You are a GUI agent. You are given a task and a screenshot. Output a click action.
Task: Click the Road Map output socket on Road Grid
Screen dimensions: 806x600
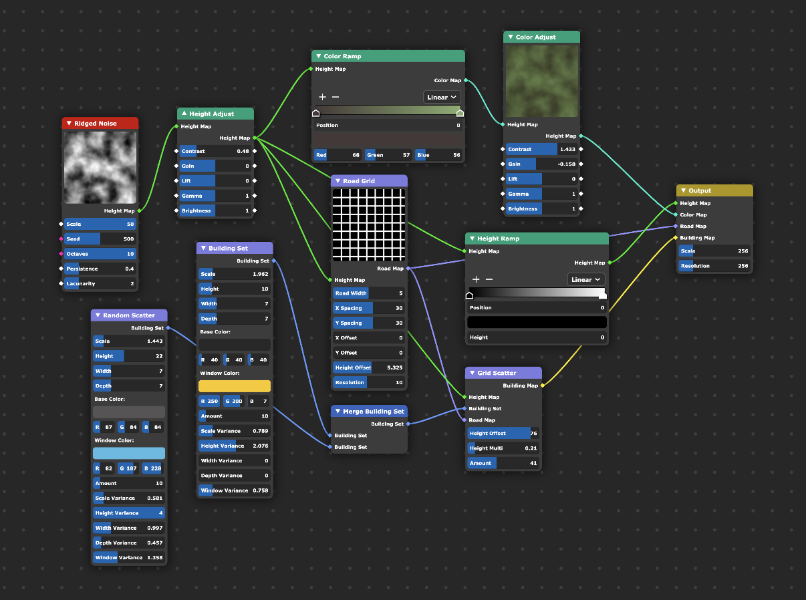(x=408, y=269)
